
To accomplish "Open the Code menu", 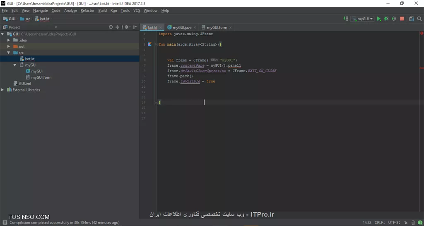I will (x=56, y=10).
